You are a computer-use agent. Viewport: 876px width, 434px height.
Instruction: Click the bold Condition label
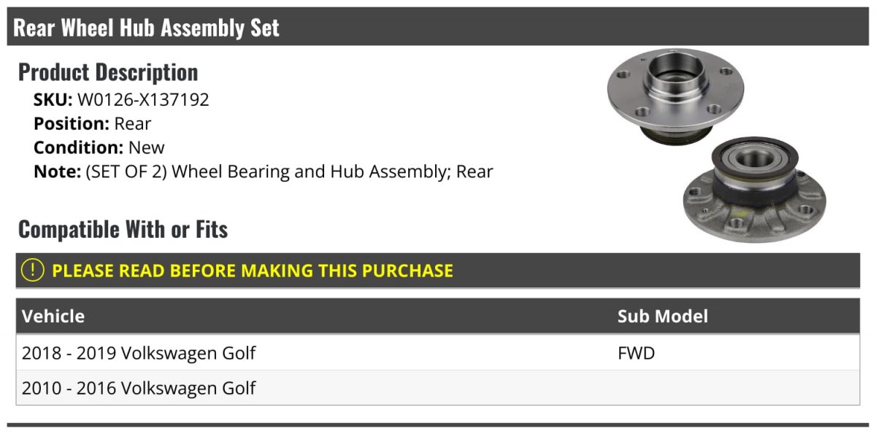(78, 148)
